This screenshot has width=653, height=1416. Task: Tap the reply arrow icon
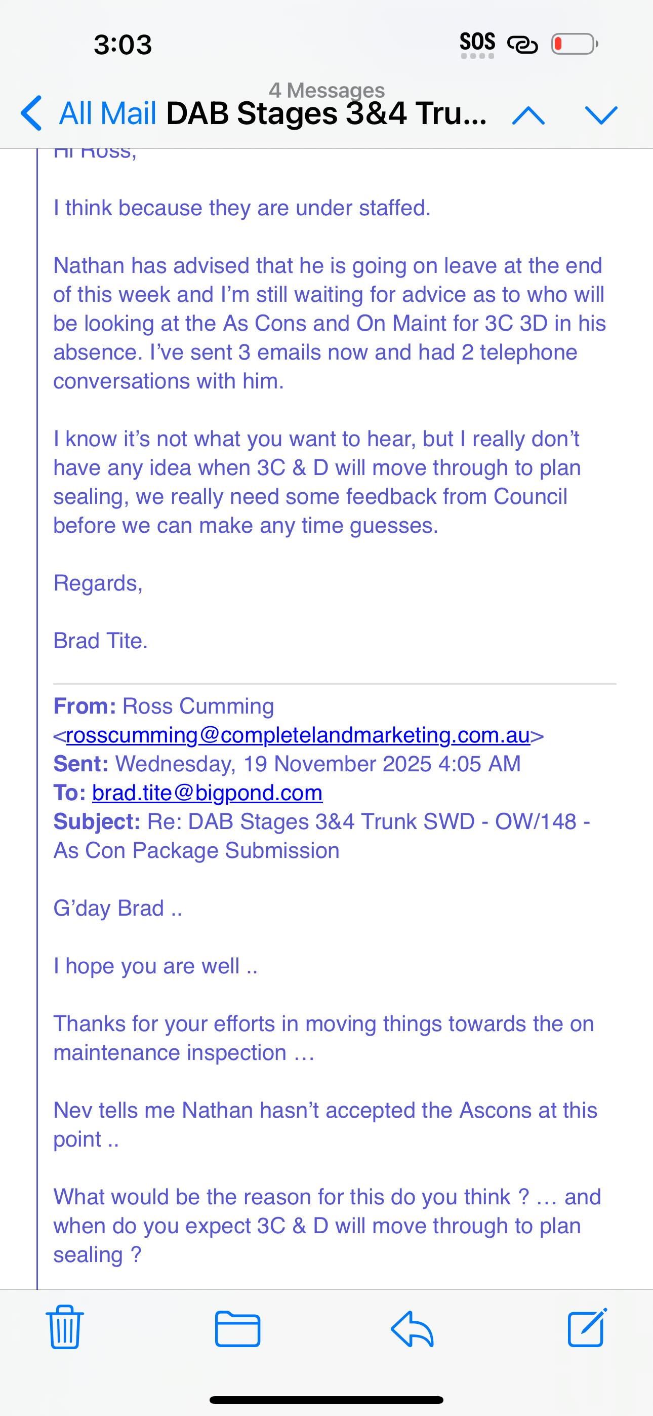pos(412,1328)
